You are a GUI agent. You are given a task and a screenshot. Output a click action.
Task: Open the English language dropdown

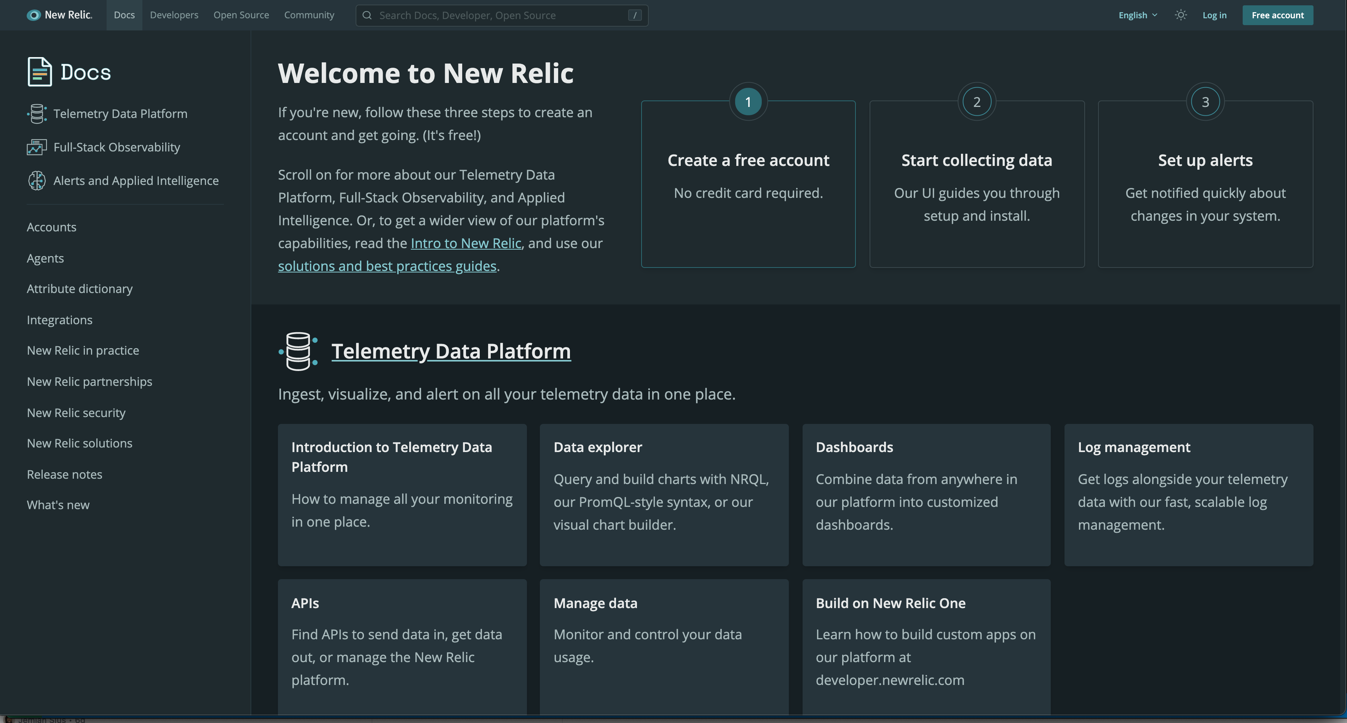[x=1137, y=15]
